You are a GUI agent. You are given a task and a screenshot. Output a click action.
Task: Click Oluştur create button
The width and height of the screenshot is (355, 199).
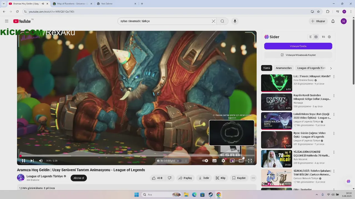click(x=318, y=21)
